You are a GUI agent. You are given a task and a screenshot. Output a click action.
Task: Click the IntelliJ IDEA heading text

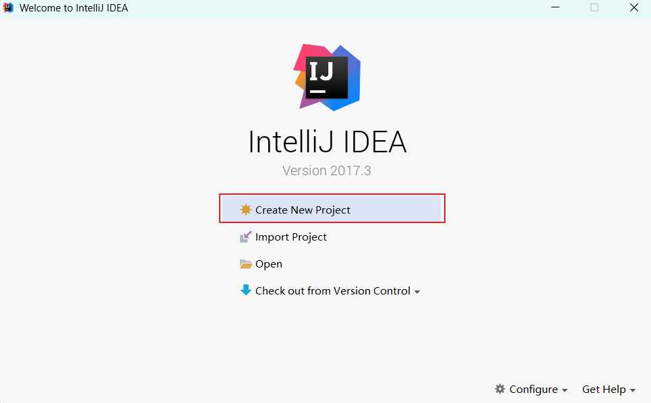pos(327,142)
